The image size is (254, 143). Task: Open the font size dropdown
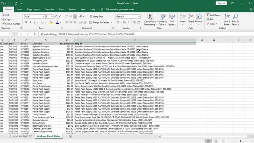point(52,17)
